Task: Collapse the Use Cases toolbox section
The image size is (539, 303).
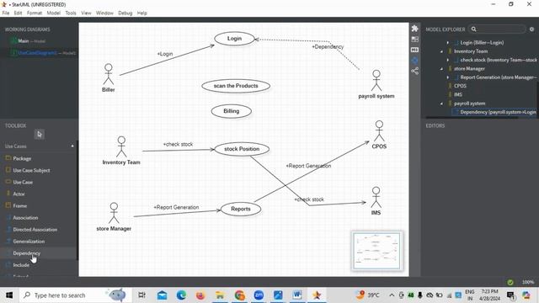Action: (x=72, y=146)
